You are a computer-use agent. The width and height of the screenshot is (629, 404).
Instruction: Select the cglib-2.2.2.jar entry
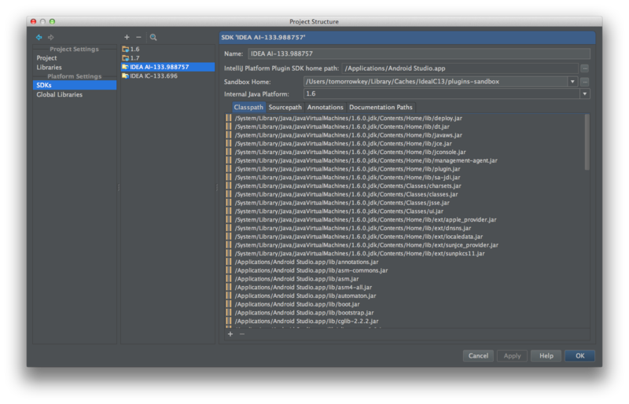click(x=404, y=321)
